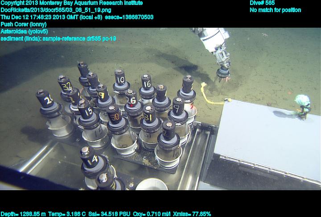Screen dimensions: 321x217
Task: Click the Monterey Bay Aquarium copyright line
Action: [72, 3]
